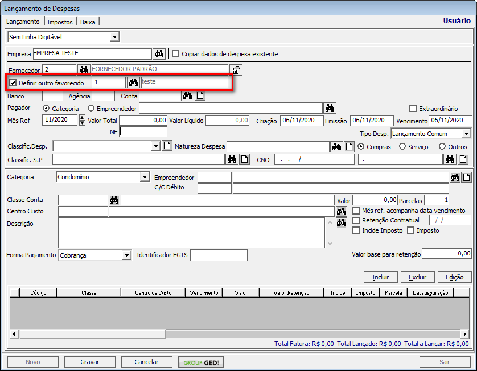477x371 pixels.
Task: Switch to Baixa tab
Action: [x=88, y=22]
